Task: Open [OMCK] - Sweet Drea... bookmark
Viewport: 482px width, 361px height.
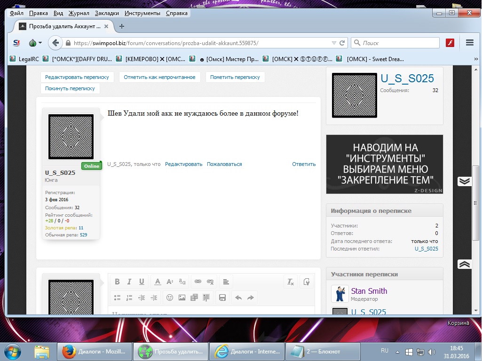Action: (x=370, y=59)
